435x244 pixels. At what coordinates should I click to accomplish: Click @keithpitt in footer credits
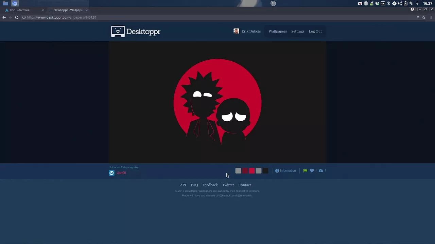pyautogui.click(x=225, y=196)
